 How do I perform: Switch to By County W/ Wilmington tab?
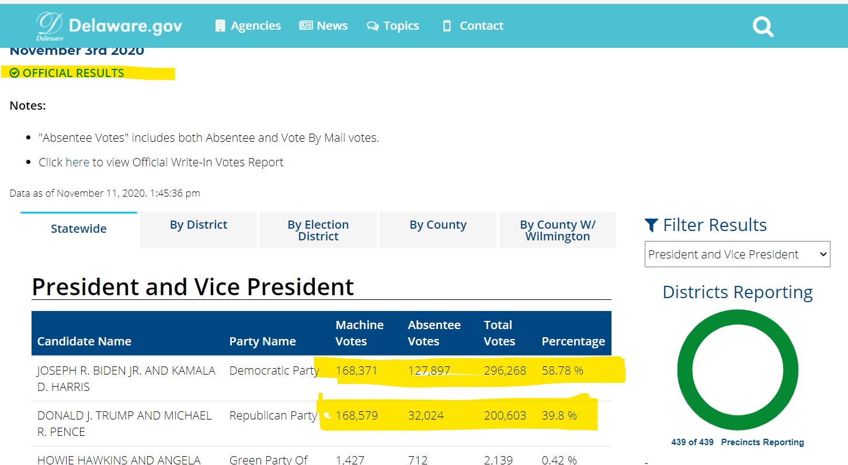pyautogui.click(x=558, y=230)
